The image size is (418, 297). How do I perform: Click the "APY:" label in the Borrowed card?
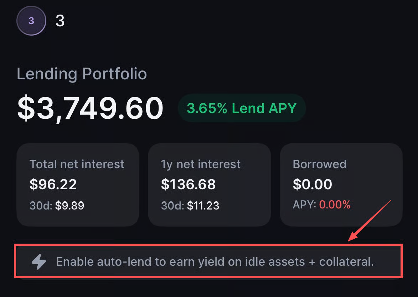[x=304, y=205]
